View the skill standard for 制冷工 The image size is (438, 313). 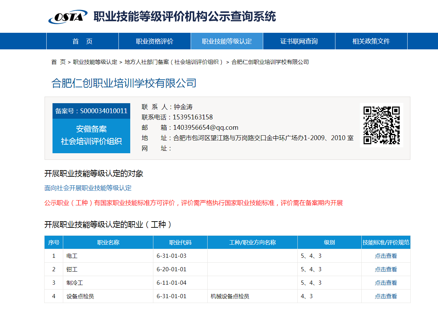386,283
